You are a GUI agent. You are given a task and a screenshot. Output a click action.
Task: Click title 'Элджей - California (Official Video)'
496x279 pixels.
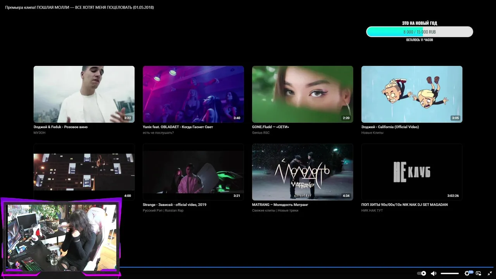390,127
